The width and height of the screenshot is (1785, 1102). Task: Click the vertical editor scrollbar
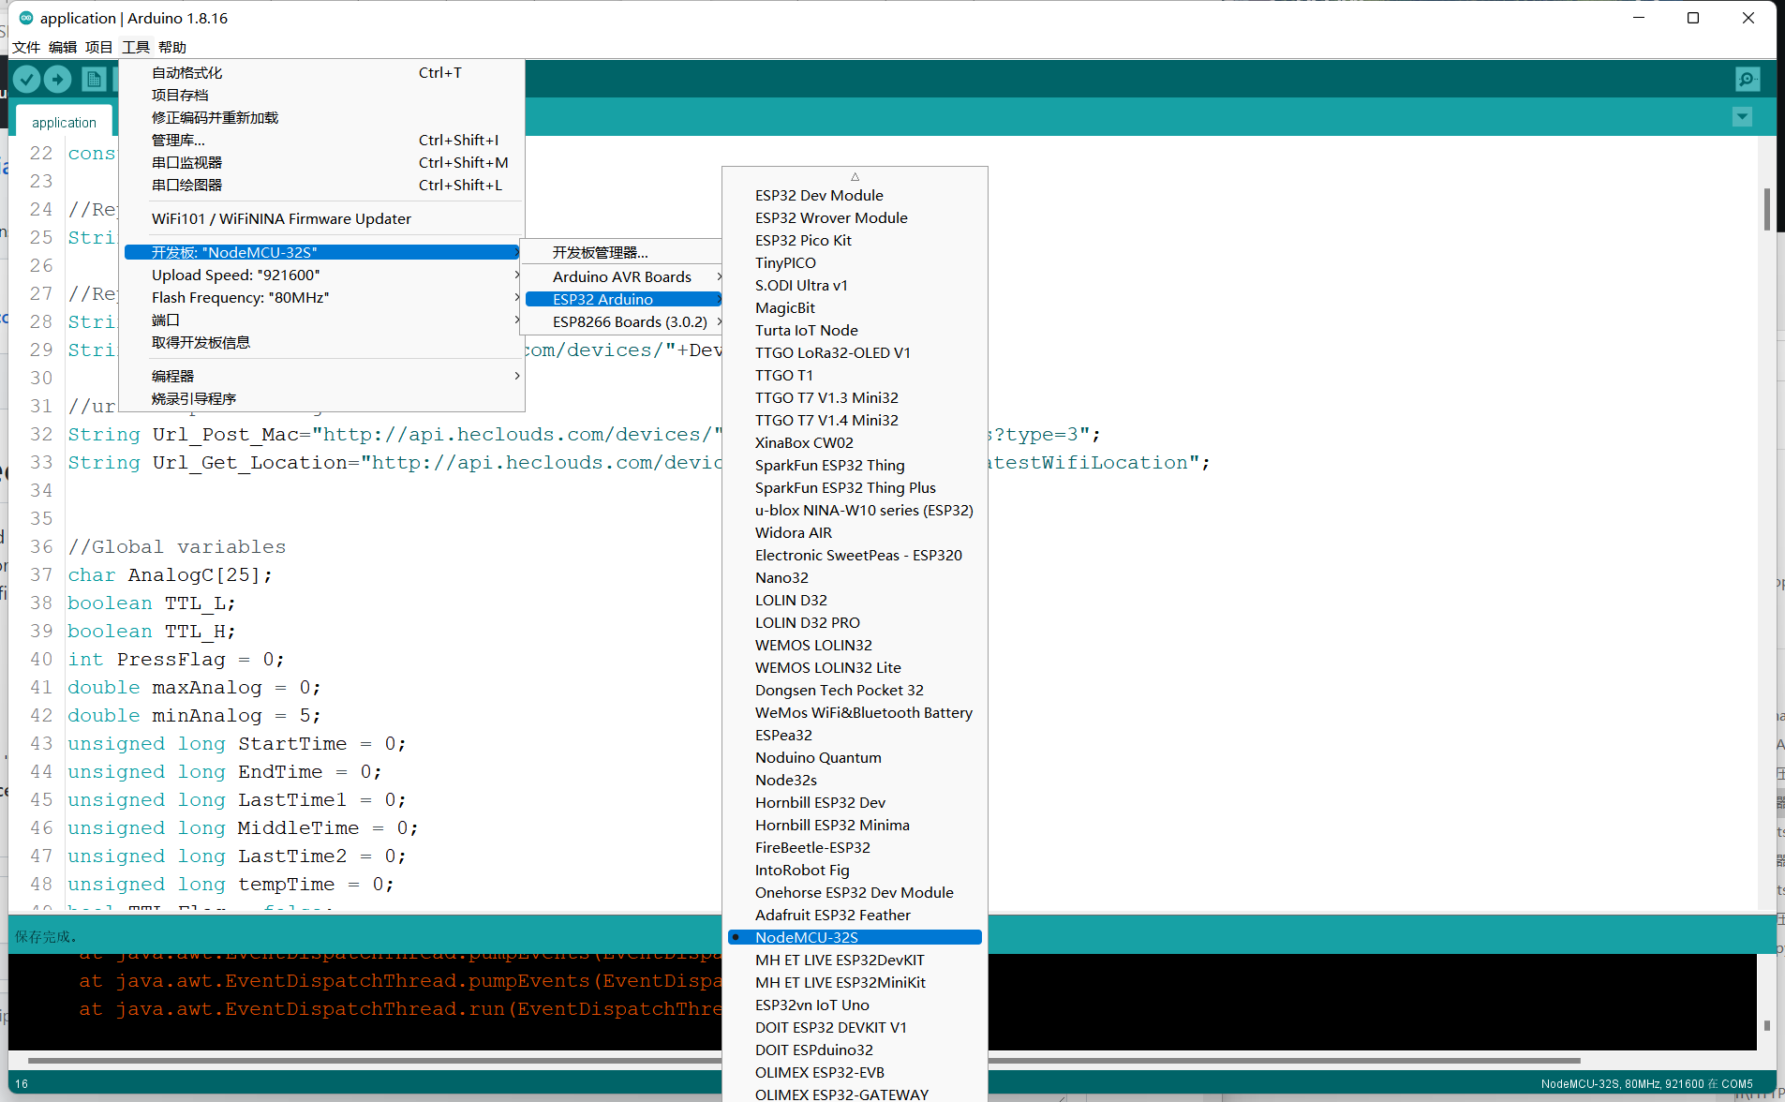tap(1769, 210)
